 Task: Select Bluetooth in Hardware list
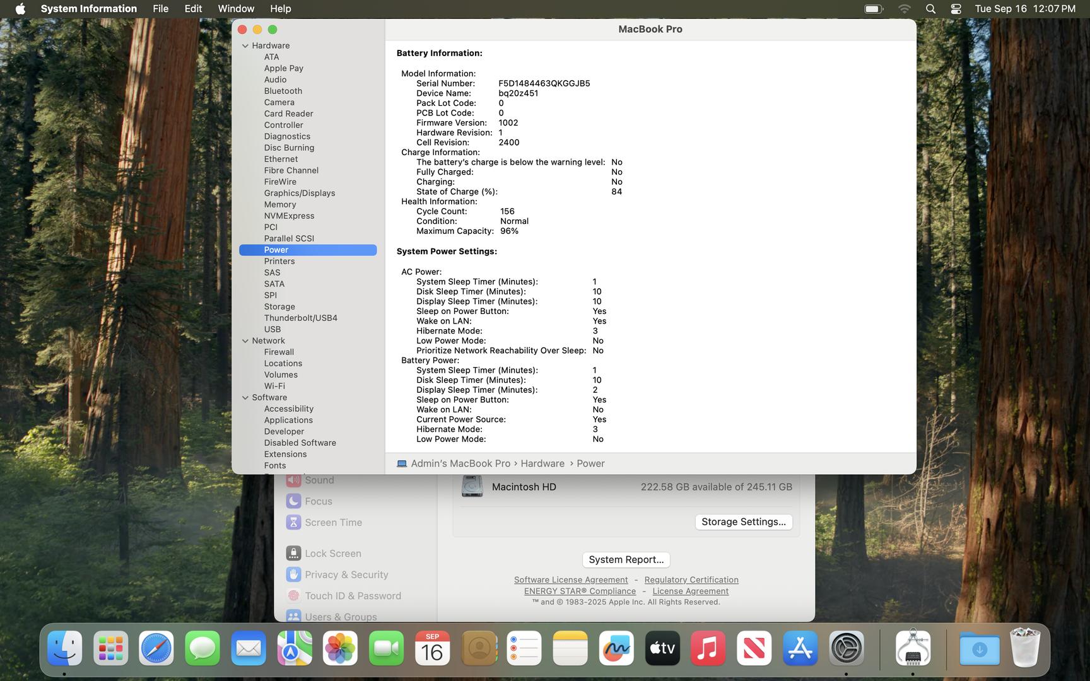pos(283,91)
